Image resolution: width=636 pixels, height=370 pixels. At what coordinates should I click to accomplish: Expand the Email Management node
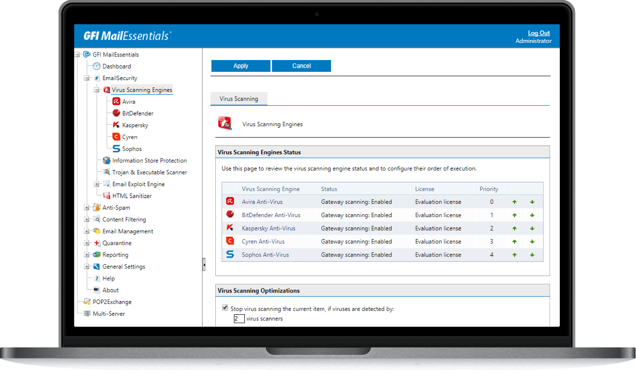click(x=87, y=231)
